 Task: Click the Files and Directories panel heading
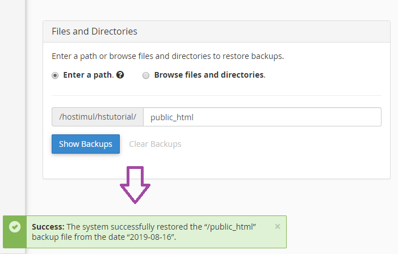[94, 31]
